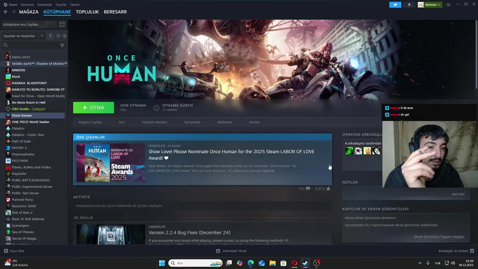
Task: Click the activity comment input field
Action: click(x=202, y=206)
